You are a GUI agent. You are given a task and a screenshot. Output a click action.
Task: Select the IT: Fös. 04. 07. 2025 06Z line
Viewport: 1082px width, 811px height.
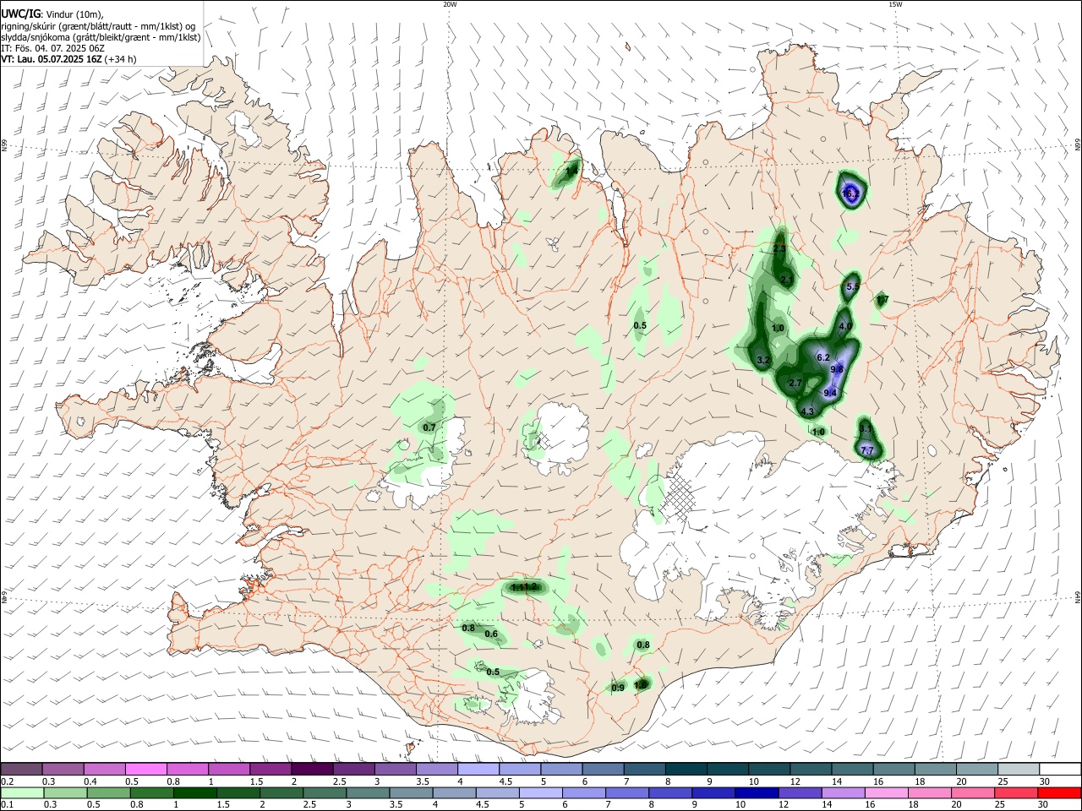[51, 48]
